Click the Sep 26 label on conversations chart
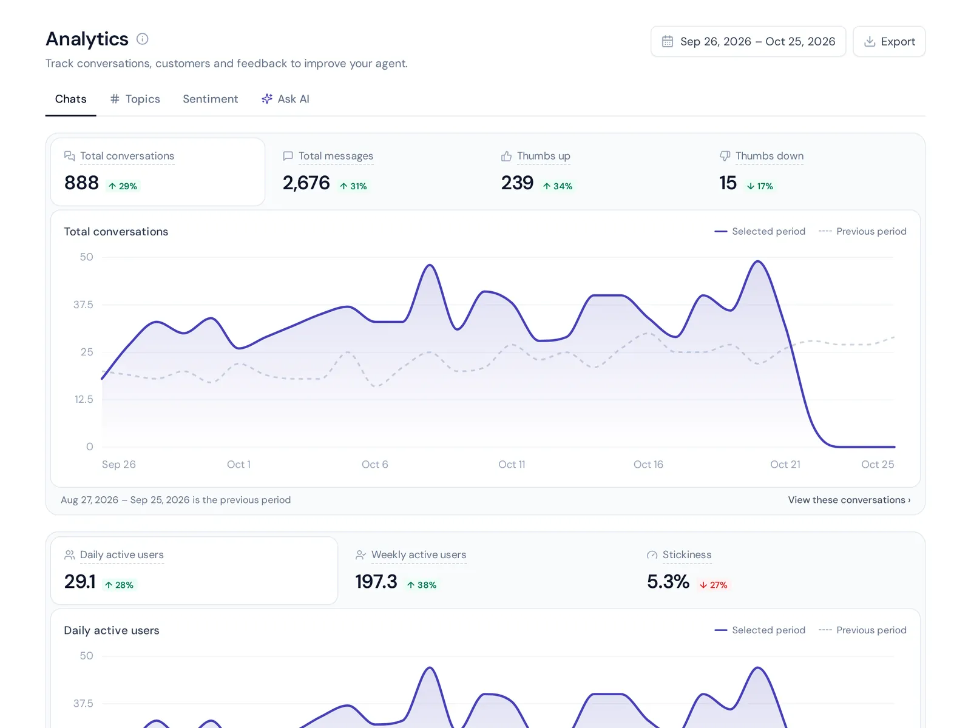 (x=119, y=465)
